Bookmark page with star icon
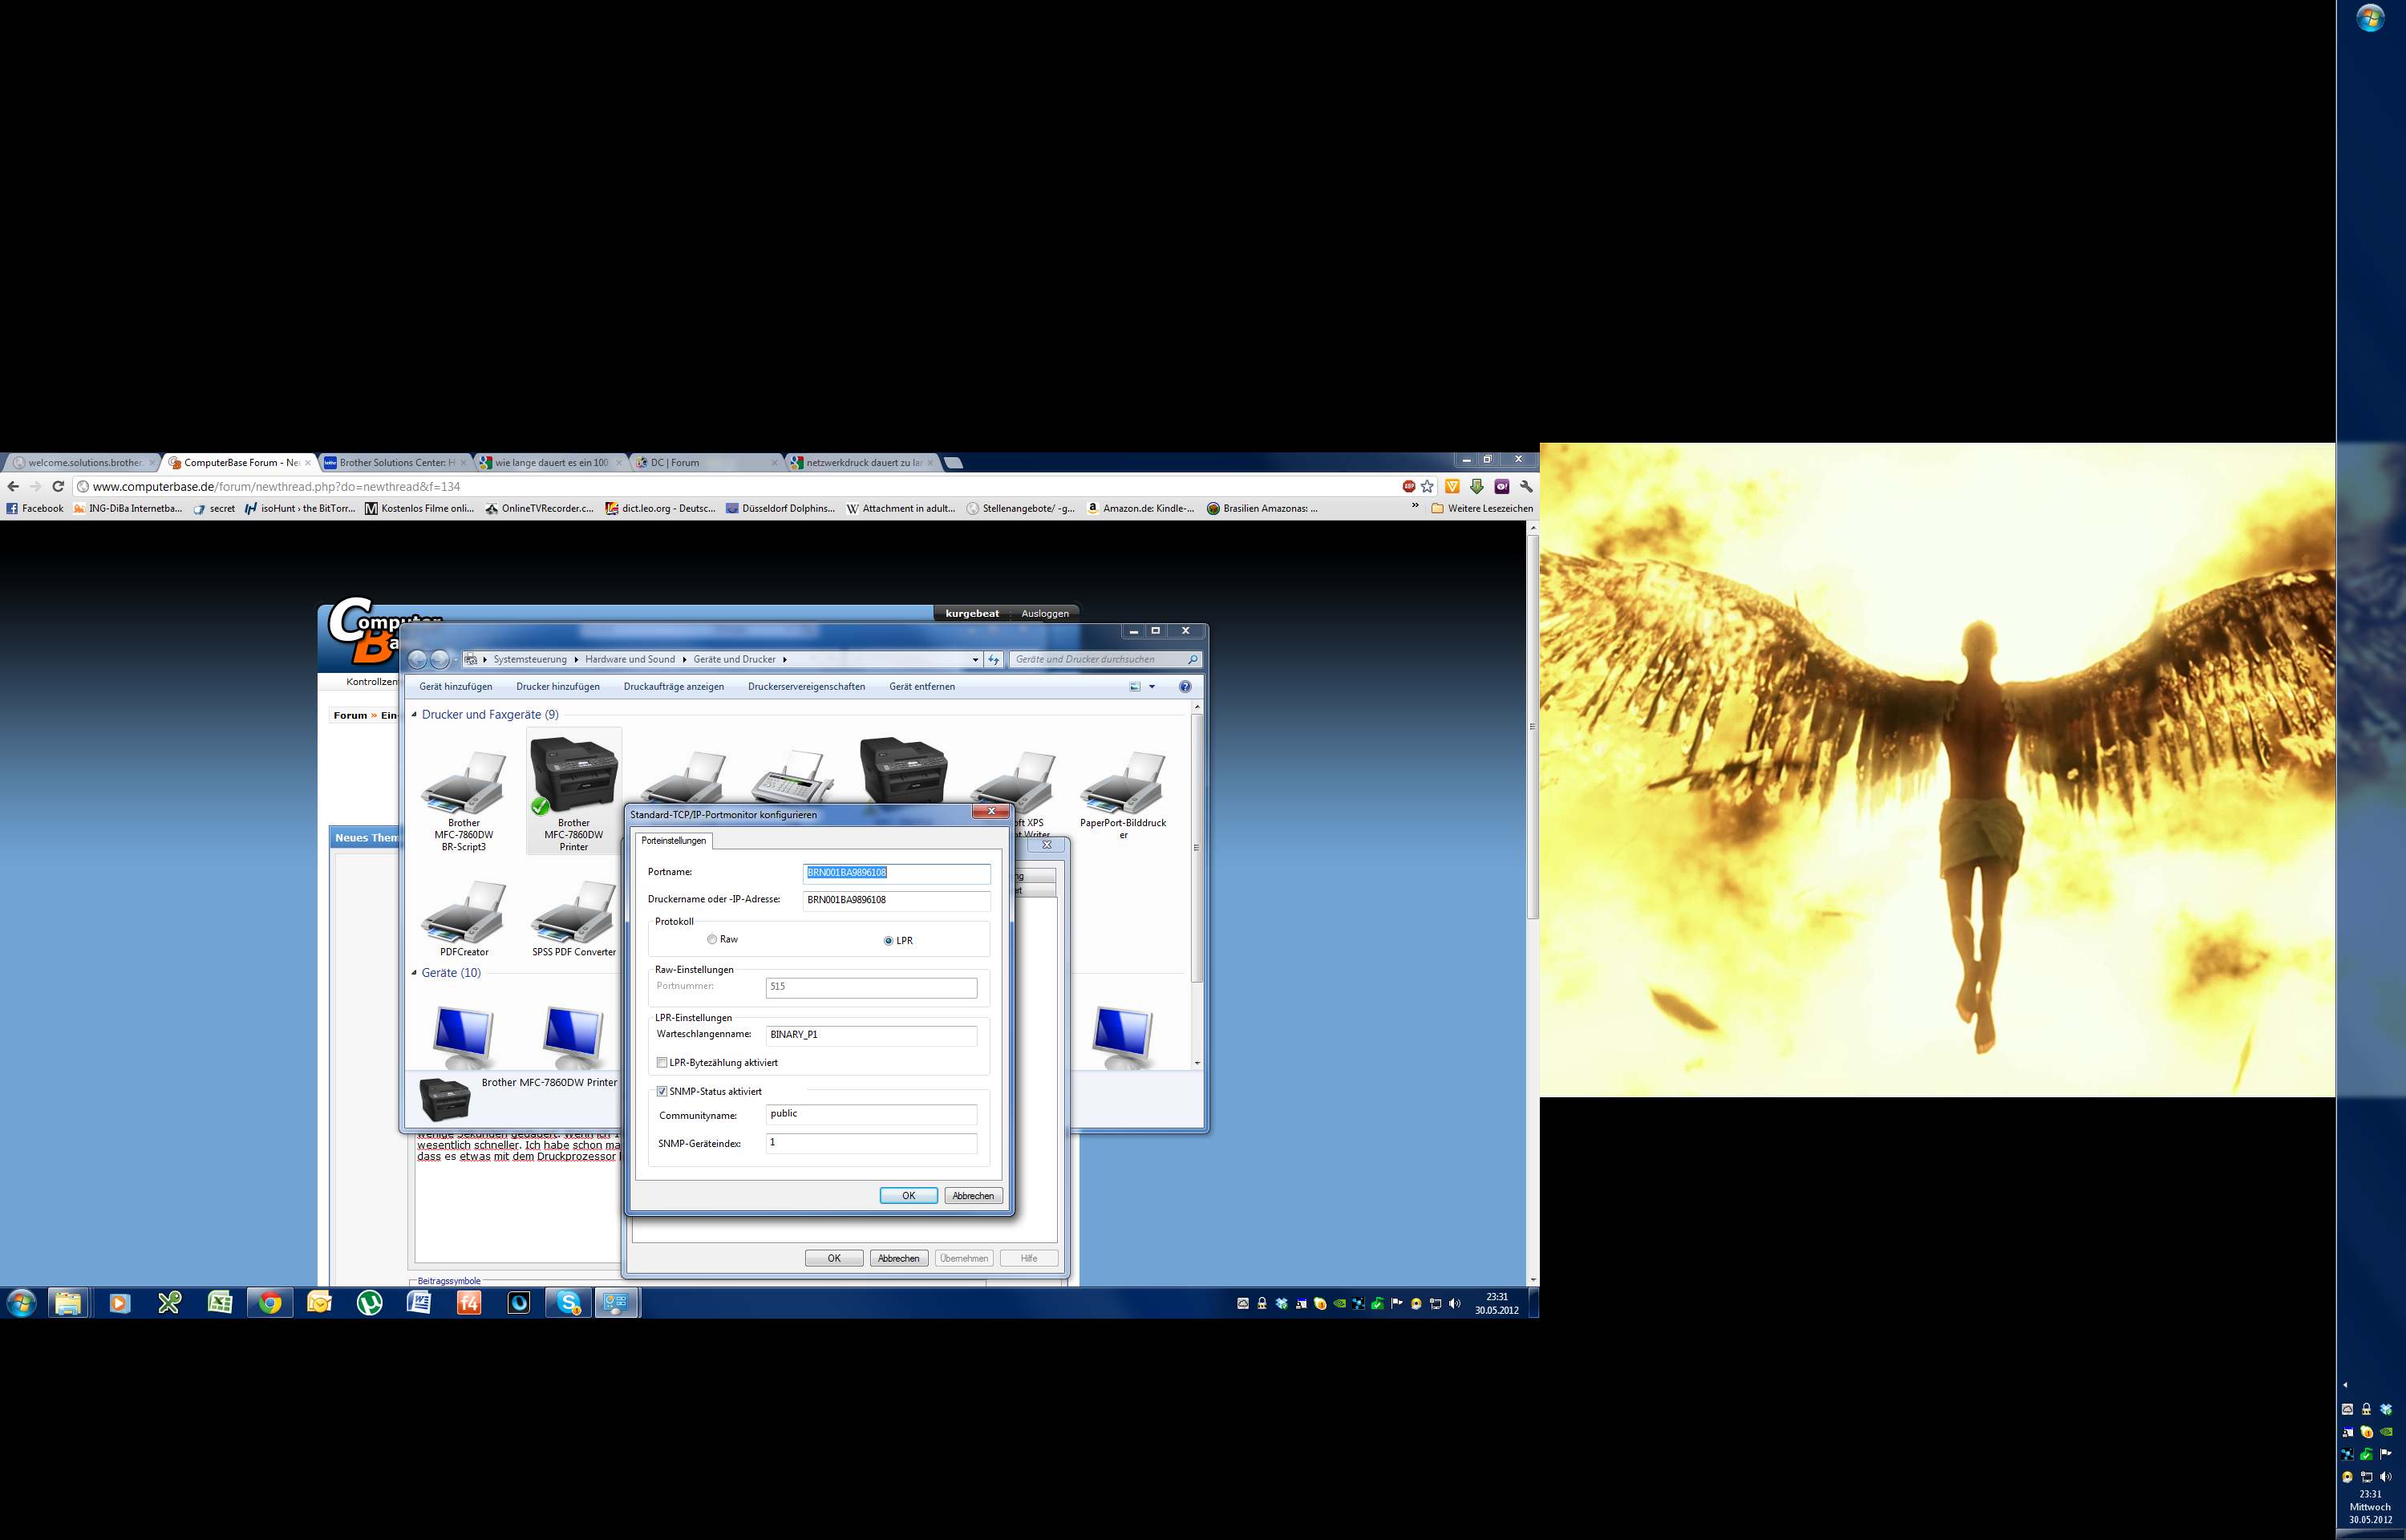The height and width of the screenshot is (1540, 2406). click(x=1428, y=486)
